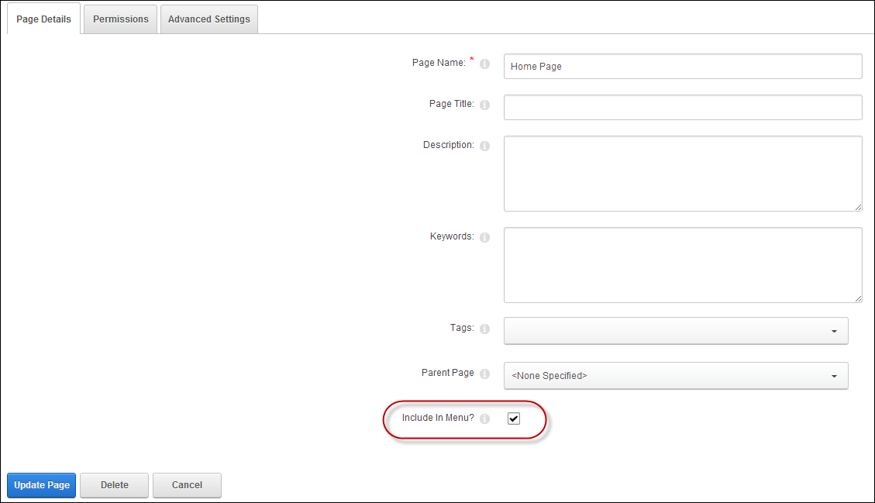
Task: Click the Page Title info icon
Action: [484, 105]
